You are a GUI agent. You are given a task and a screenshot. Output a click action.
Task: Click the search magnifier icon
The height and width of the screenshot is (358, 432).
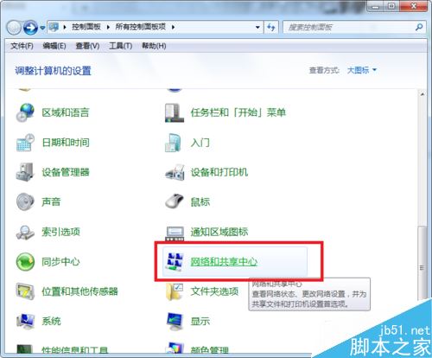click(419, 28)
